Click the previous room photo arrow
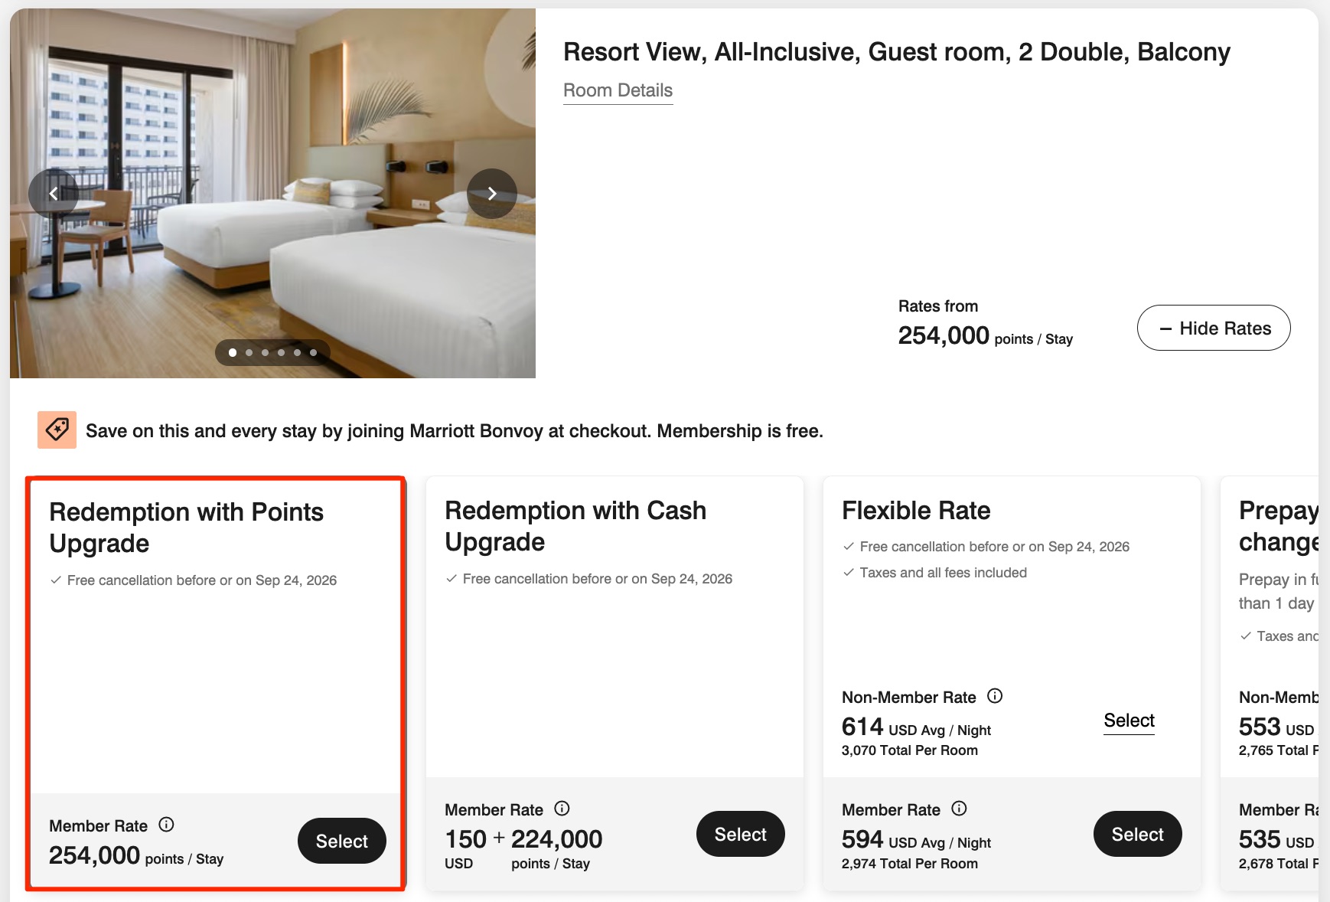Viewport: 1330px width, 902px height. [x=54, y=194]
